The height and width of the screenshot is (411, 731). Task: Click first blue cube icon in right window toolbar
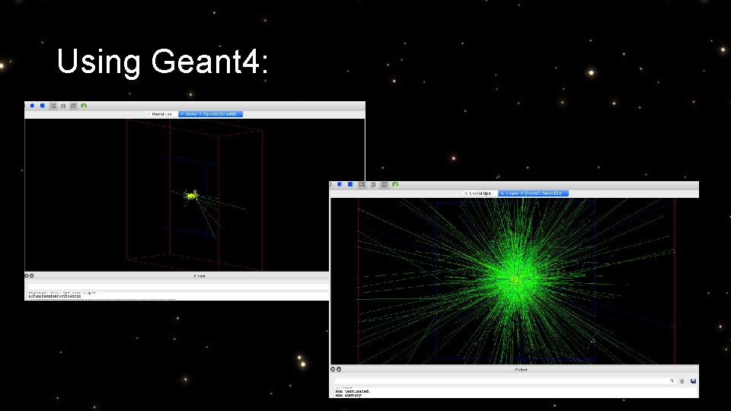point(340,184)
